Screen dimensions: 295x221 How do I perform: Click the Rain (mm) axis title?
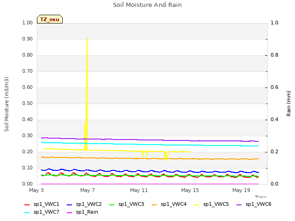pyautogui.click(x=289, y=104)
